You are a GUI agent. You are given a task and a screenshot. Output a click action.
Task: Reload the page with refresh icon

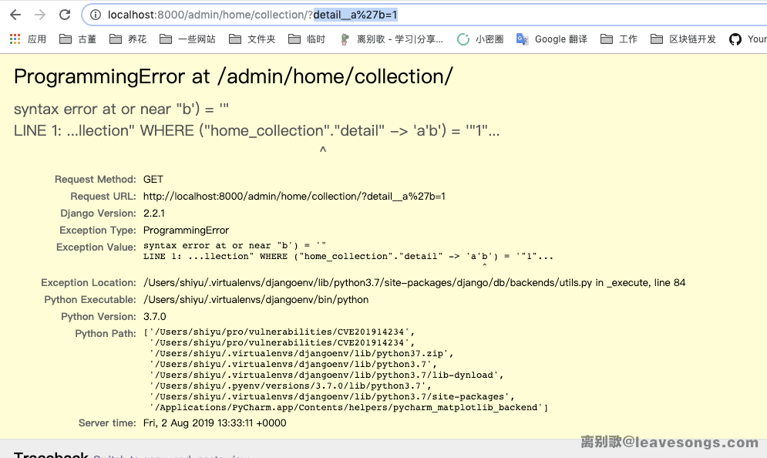pyautogui.click(x=65, y=15)
